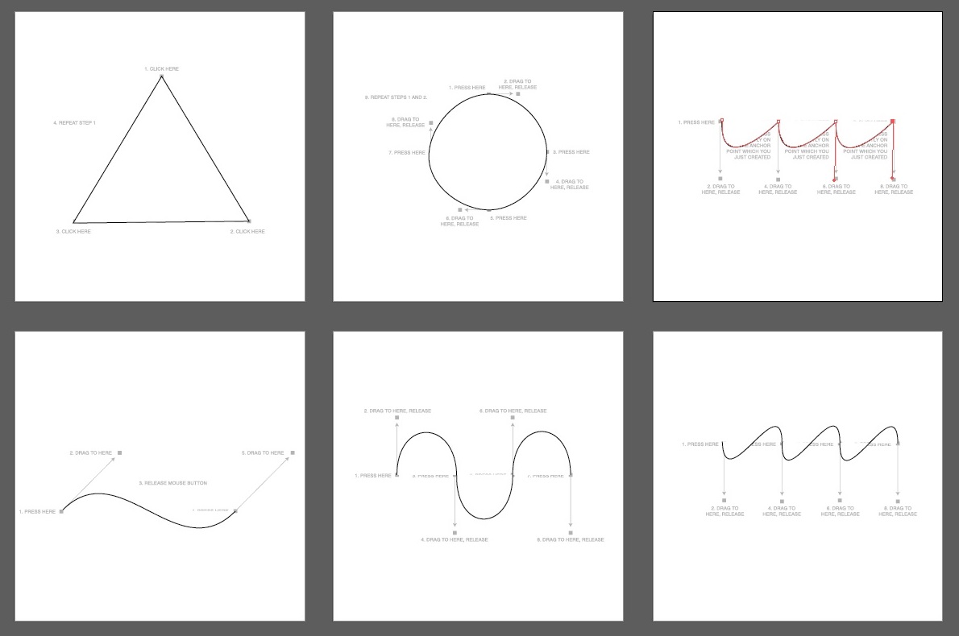
Task: Select the triangle's bottom-right corner anchor point
Action: (249, 221)
